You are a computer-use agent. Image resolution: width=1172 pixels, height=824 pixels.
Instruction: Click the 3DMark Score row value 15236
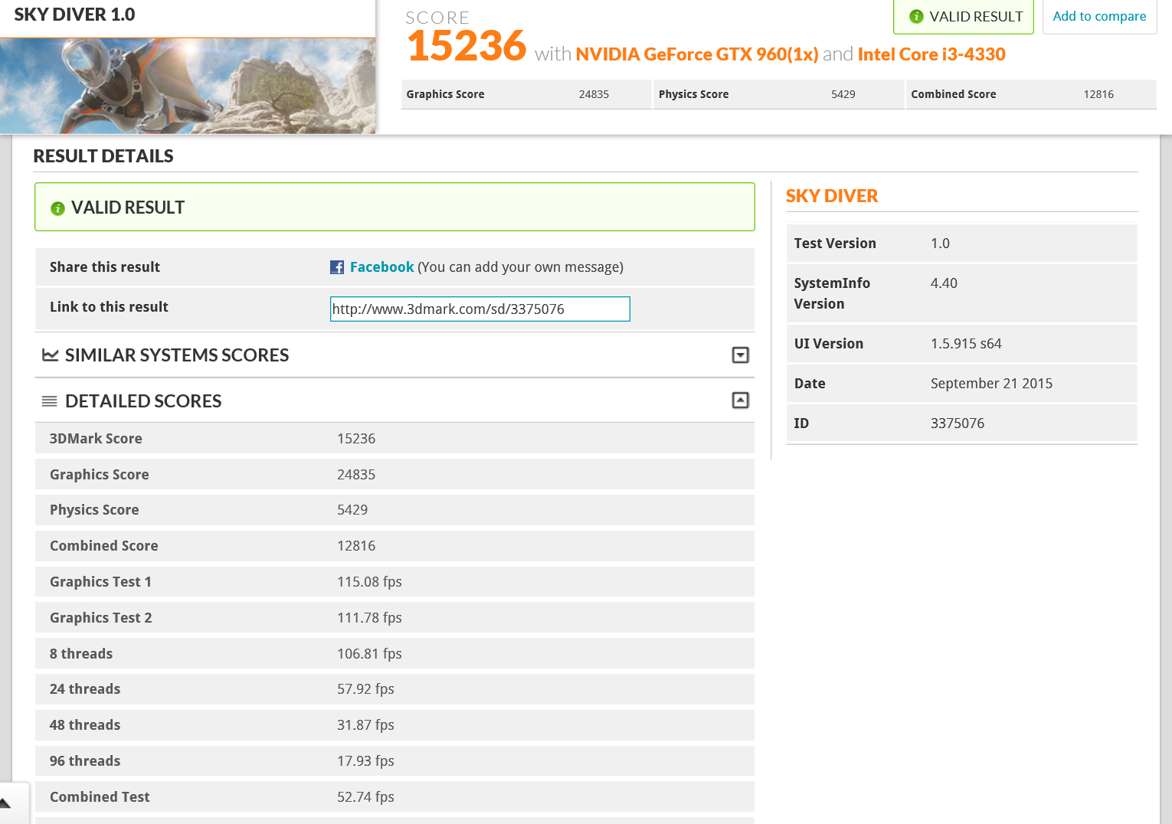coord(356,439)
